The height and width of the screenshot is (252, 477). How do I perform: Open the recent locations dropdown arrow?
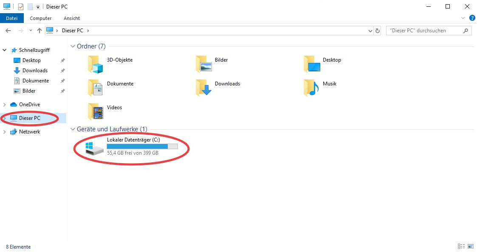click(x=31, y=31)
